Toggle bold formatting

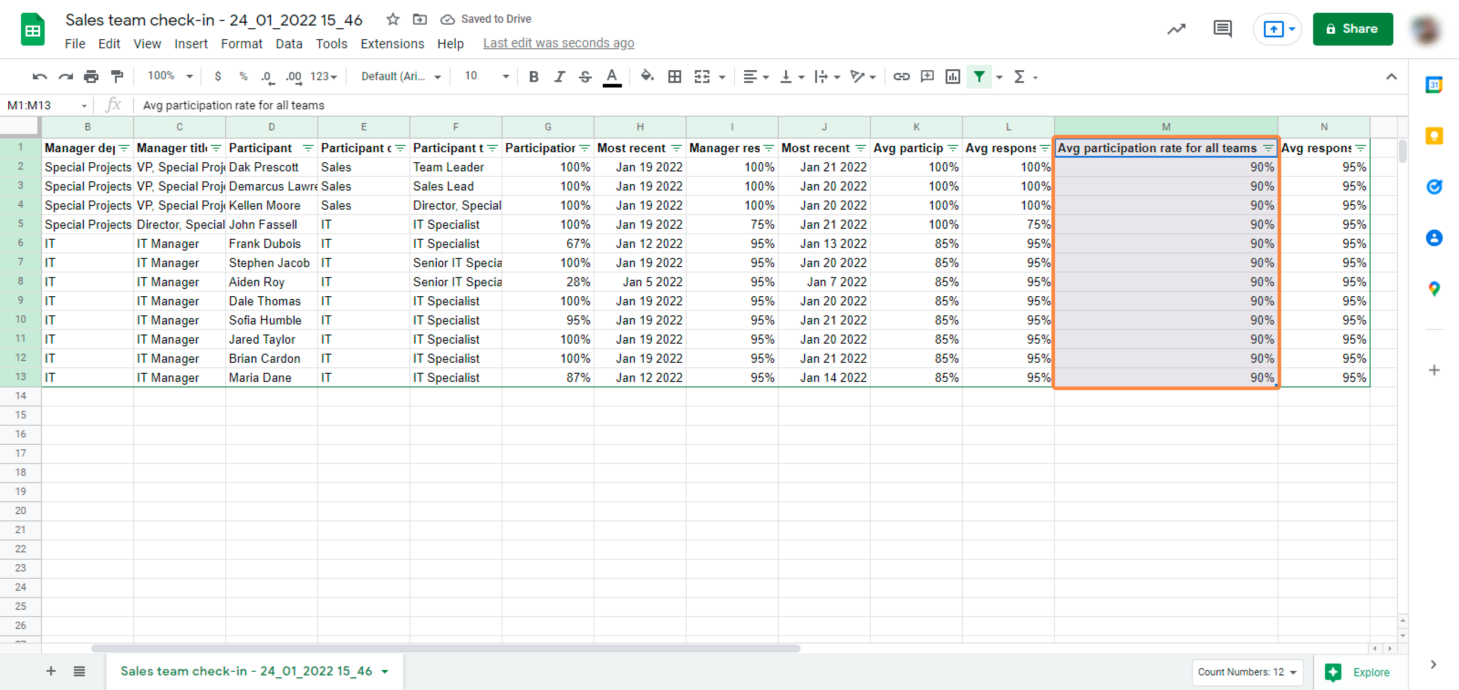pos(533,77)
